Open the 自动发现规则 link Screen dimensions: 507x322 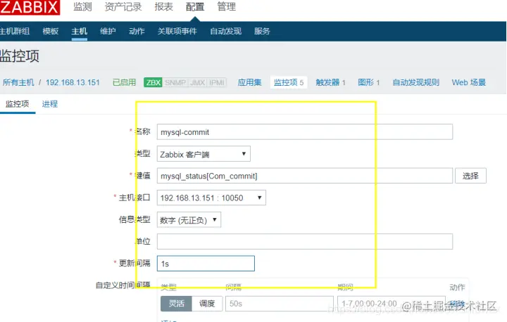416,82
